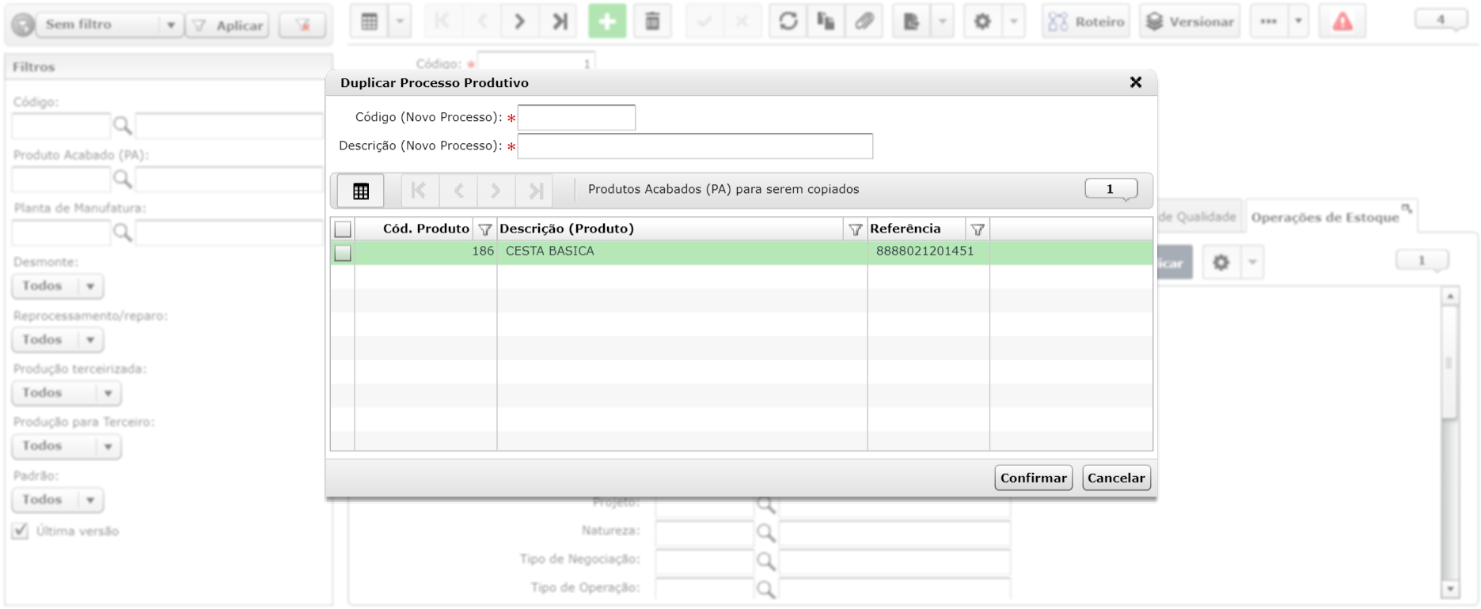
Task: Click the vertical scrollbar down arrow
Action: pos(1450,588)
